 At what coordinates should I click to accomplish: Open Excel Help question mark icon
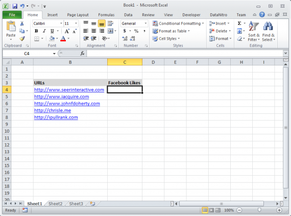tap(262, 14)
